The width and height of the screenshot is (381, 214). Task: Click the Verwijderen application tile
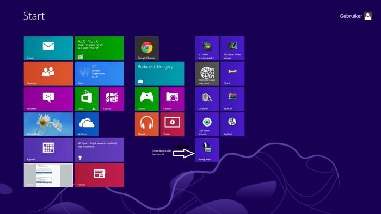(x=207, y=150)
